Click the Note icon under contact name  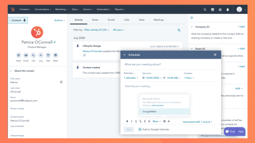pyautogui.click(x=19, y=55)
